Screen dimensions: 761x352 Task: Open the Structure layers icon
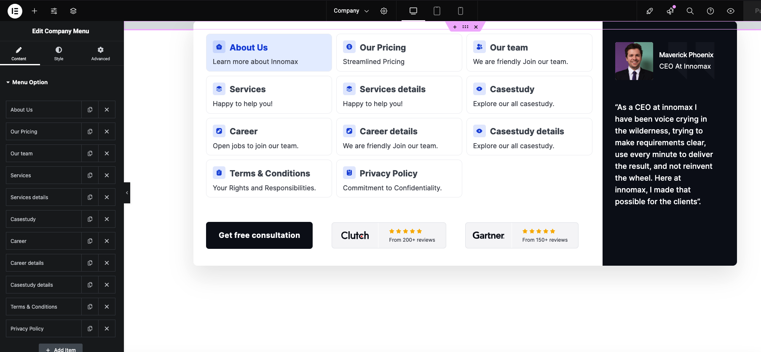point(73,11)
